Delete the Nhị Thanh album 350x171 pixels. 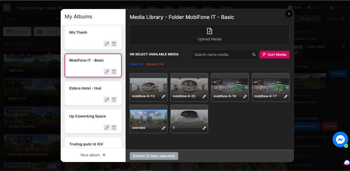click(114, 44)
